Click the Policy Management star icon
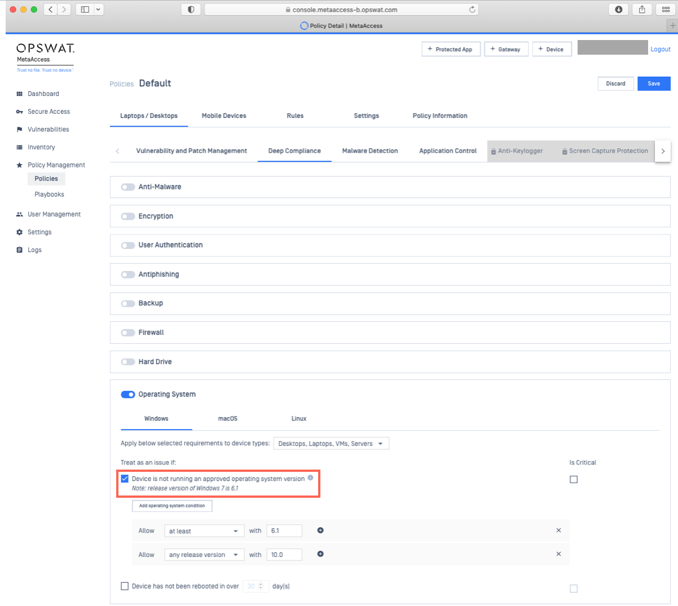Viewport: 678px width, 606px height. 19,165
